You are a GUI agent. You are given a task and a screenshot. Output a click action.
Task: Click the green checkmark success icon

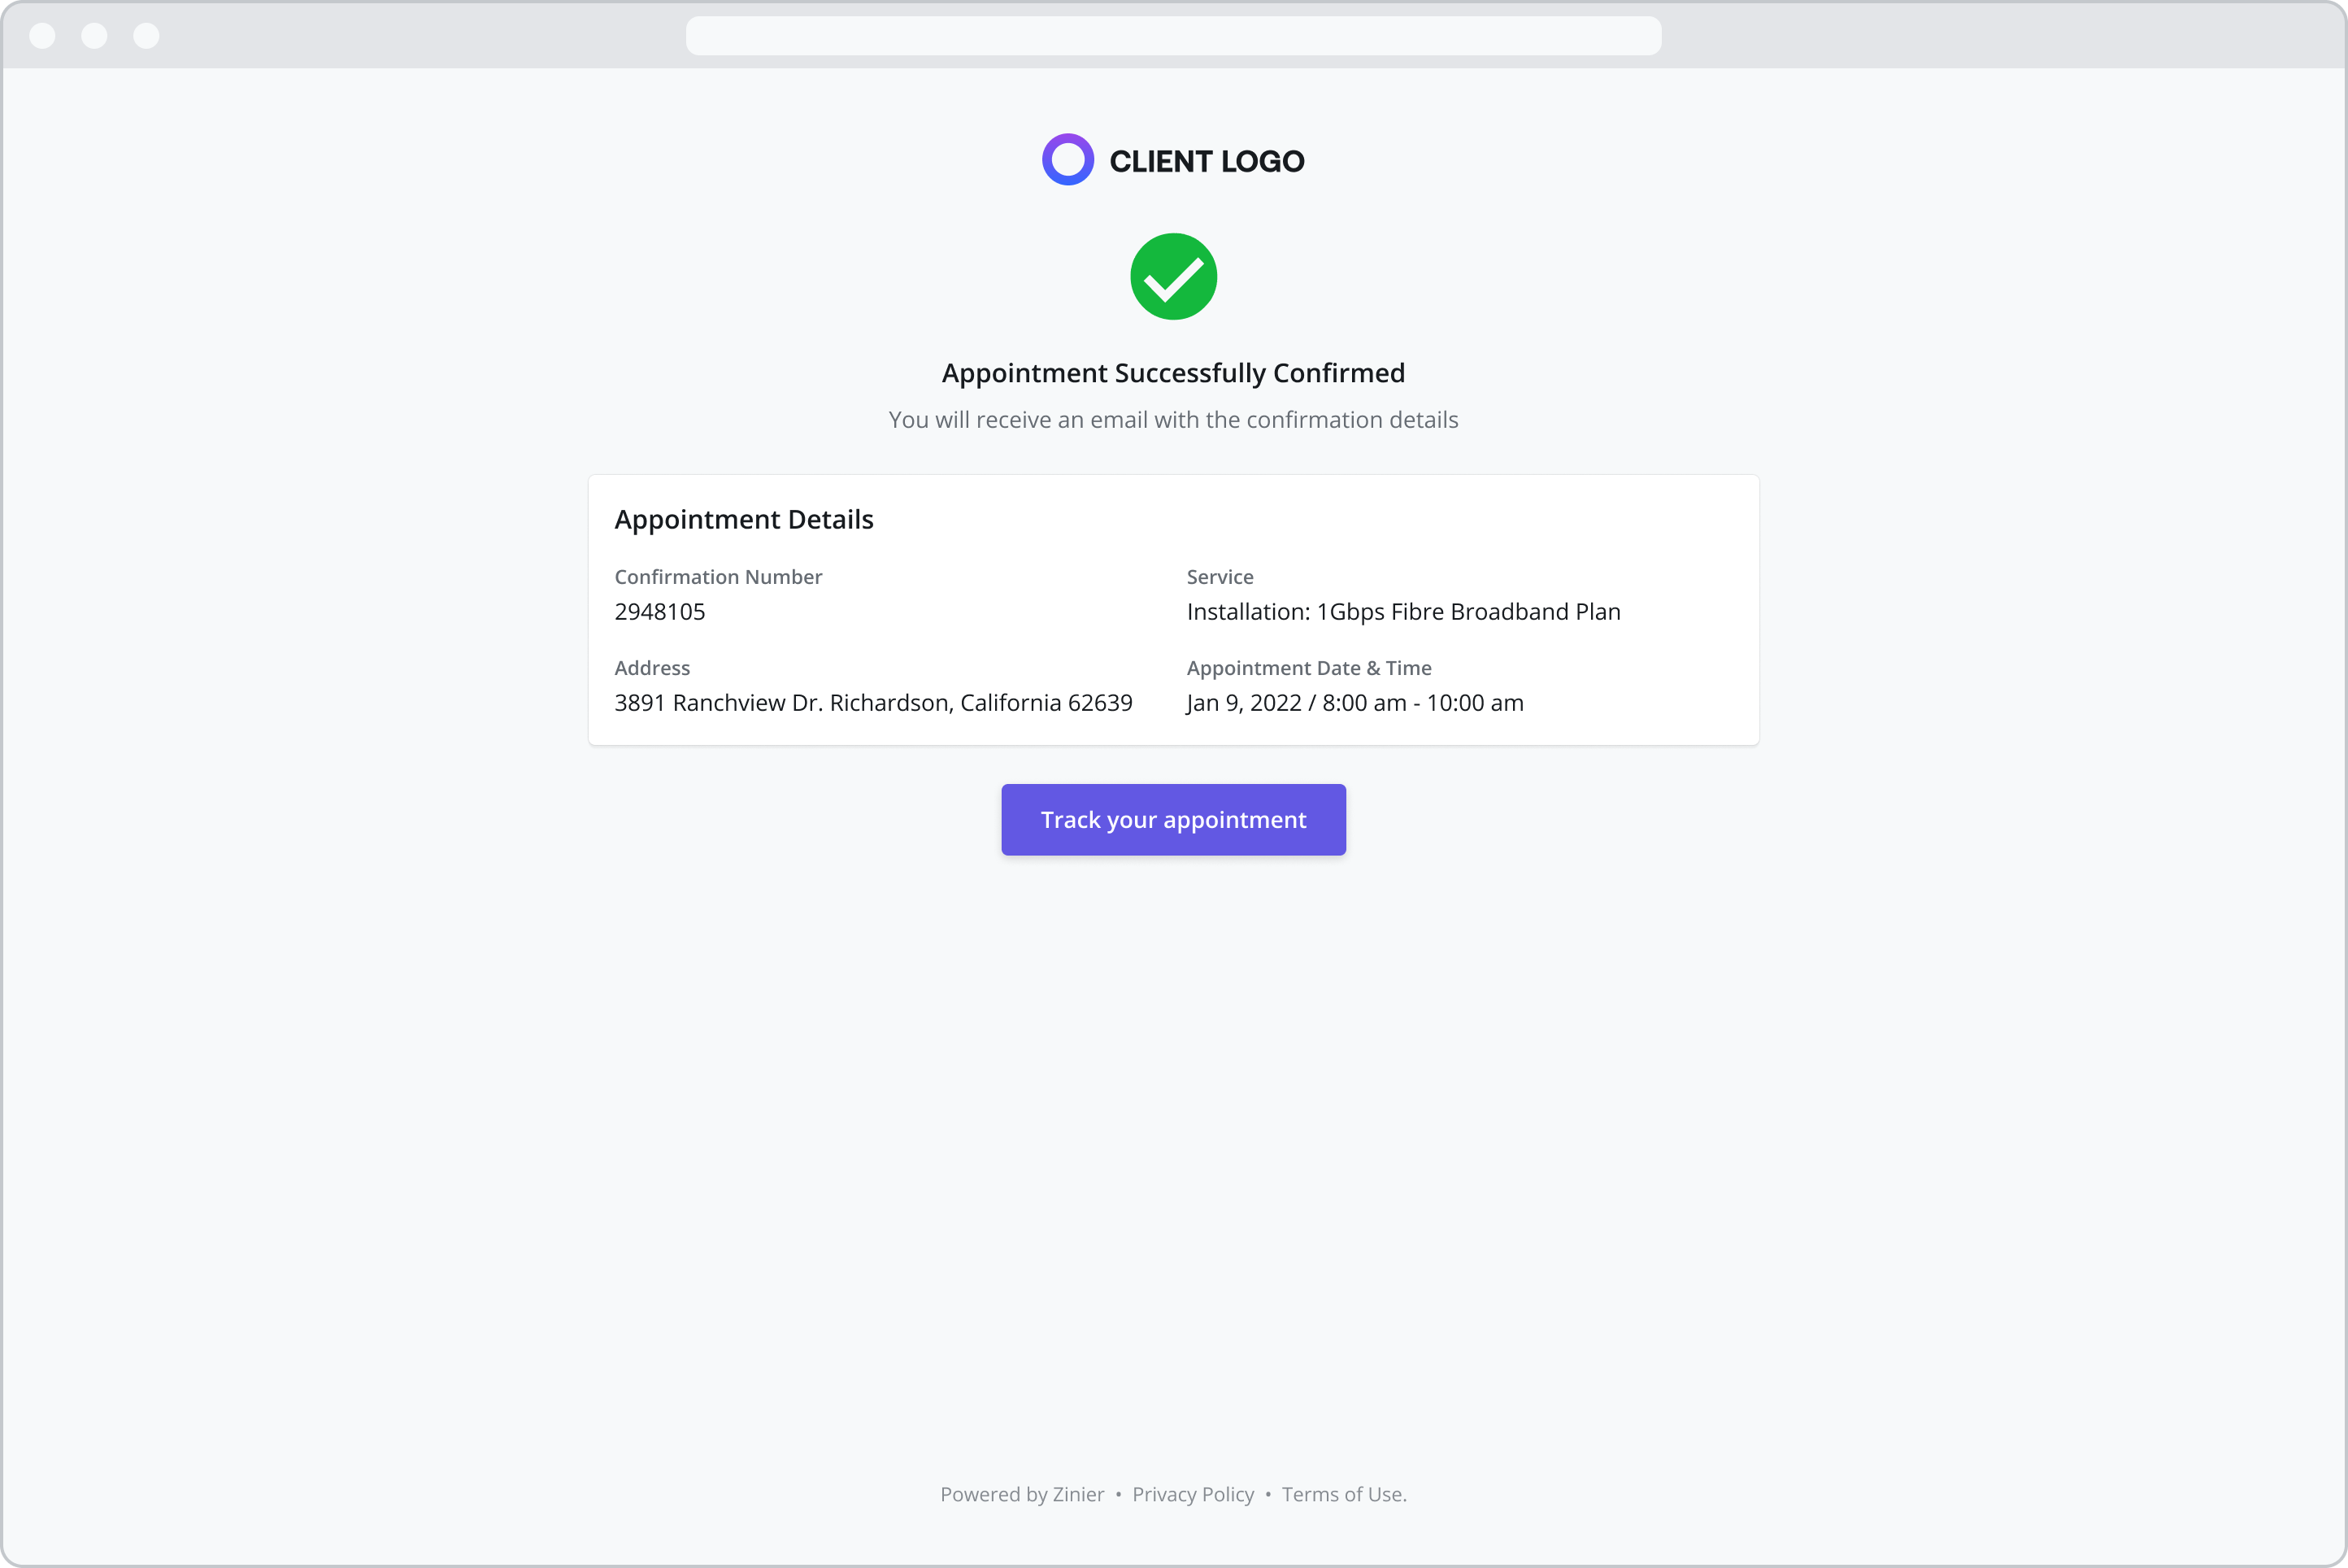coord(1173,276)
